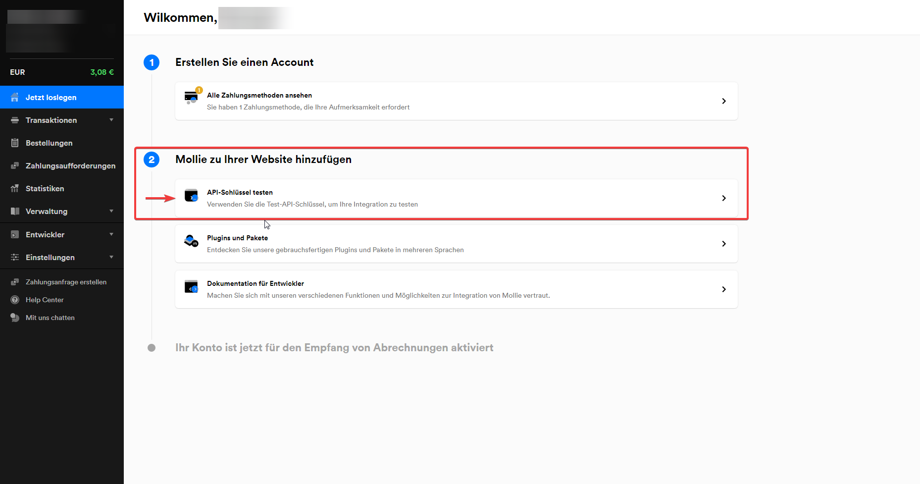Click 'Sie haben 1 Zahlungsmethode' description text
This screenshot has width=920, height=484.
click(x=308, y=107)
